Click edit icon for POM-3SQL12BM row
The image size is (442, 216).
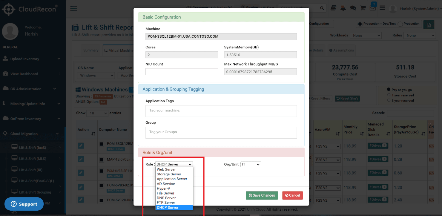pos(81,146)
